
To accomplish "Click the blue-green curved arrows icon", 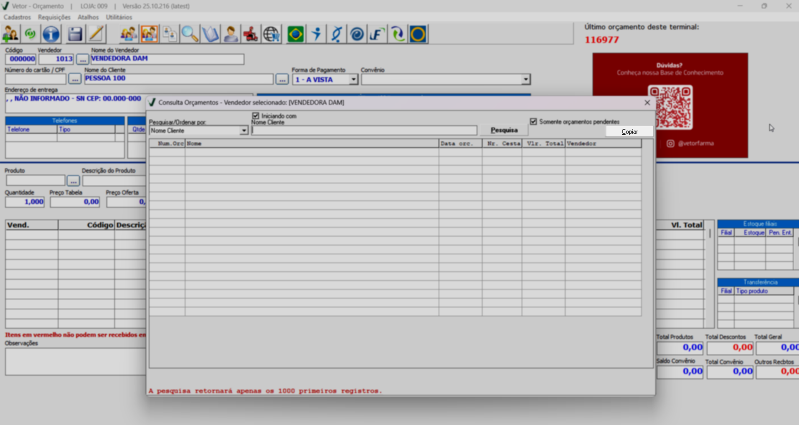I will (398, 34).
